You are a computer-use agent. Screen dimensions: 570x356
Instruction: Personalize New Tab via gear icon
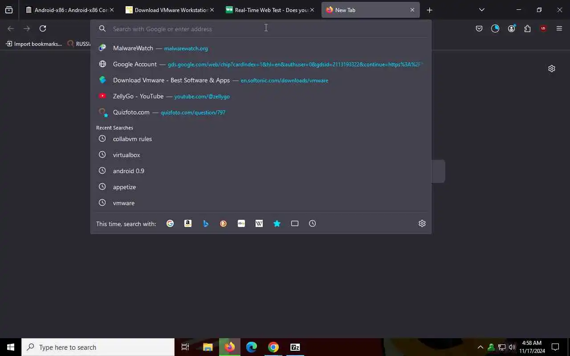click(x=552, y=69)
